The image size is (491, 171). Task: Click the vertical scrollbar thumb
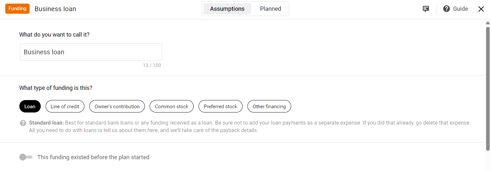(x=488, y=88)
